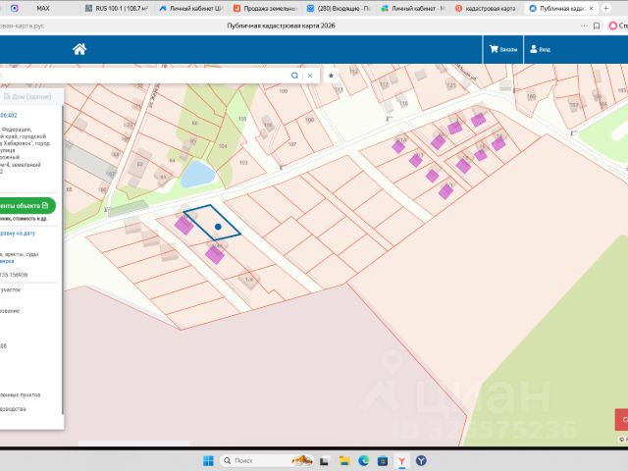Screen dimensions: 628x471
Task: Switch to the кадастровая карта tab
Action: point(487,8)
